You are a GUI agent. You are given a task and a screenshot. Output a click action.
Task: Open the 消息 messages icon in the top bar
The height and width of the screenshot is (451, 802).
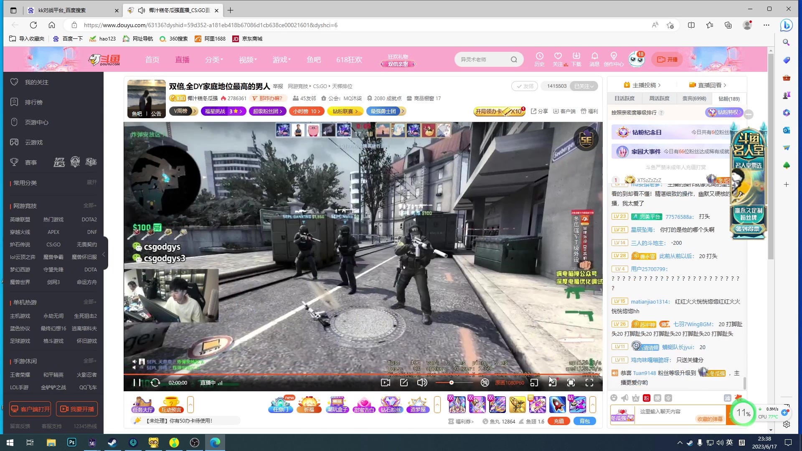point(595,59)
